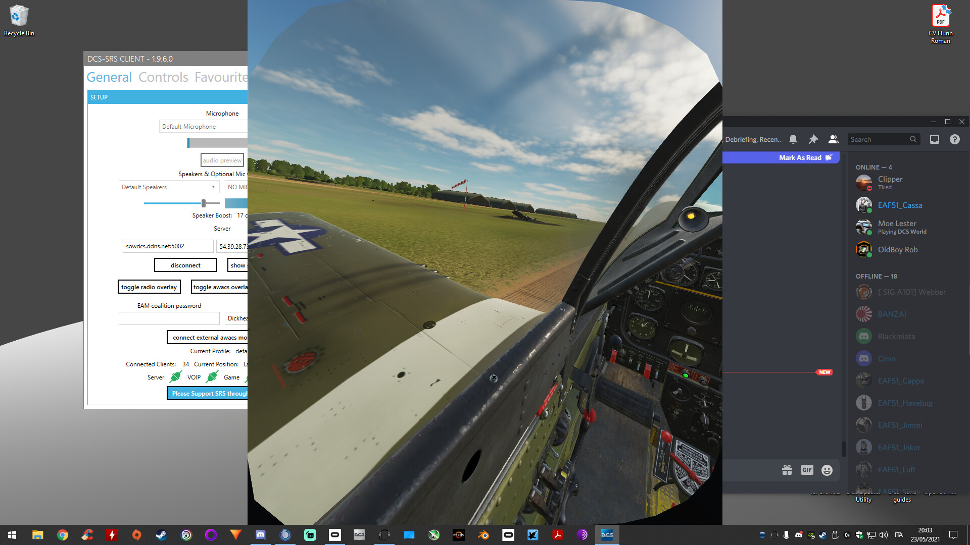Click connect external awacs mode button

pyautogui.click(x=207, y=337)
